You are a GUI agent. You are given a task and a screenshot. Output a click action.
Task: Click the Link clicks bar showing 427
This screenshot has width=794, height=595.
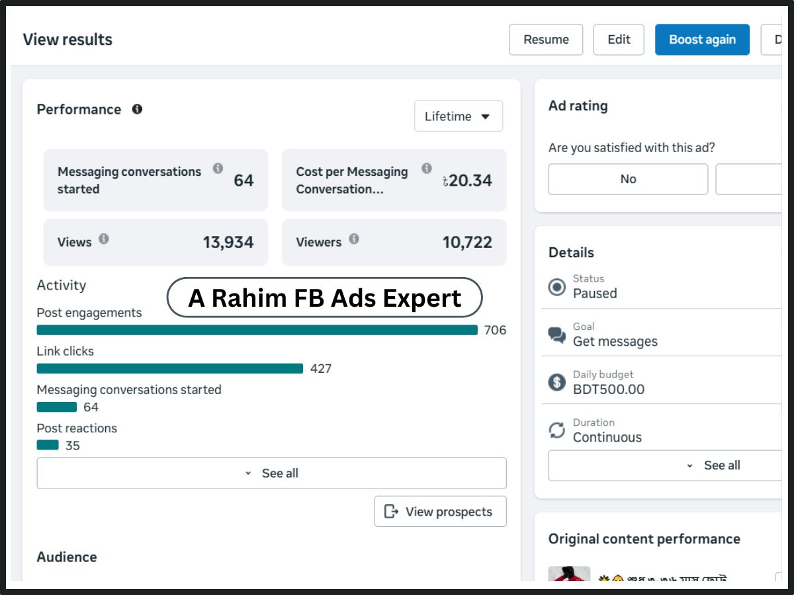pyautogui.click(x=170, y=368)
